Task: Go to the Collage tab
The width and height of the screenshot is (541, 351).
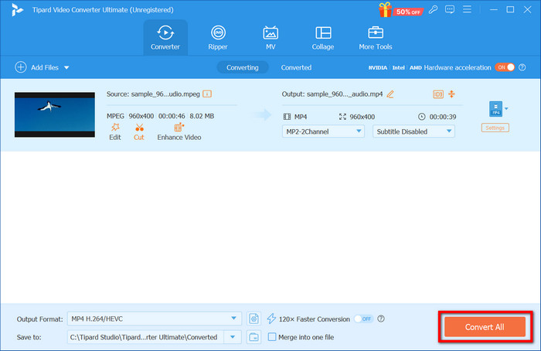Action: 323,38
